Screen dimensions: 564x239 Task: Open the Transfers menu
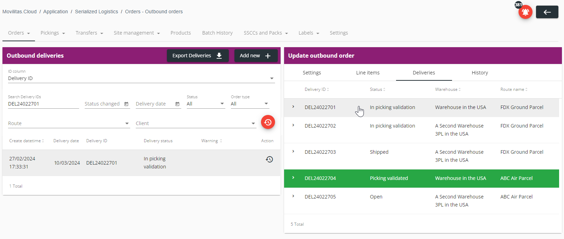pos(89,33)
